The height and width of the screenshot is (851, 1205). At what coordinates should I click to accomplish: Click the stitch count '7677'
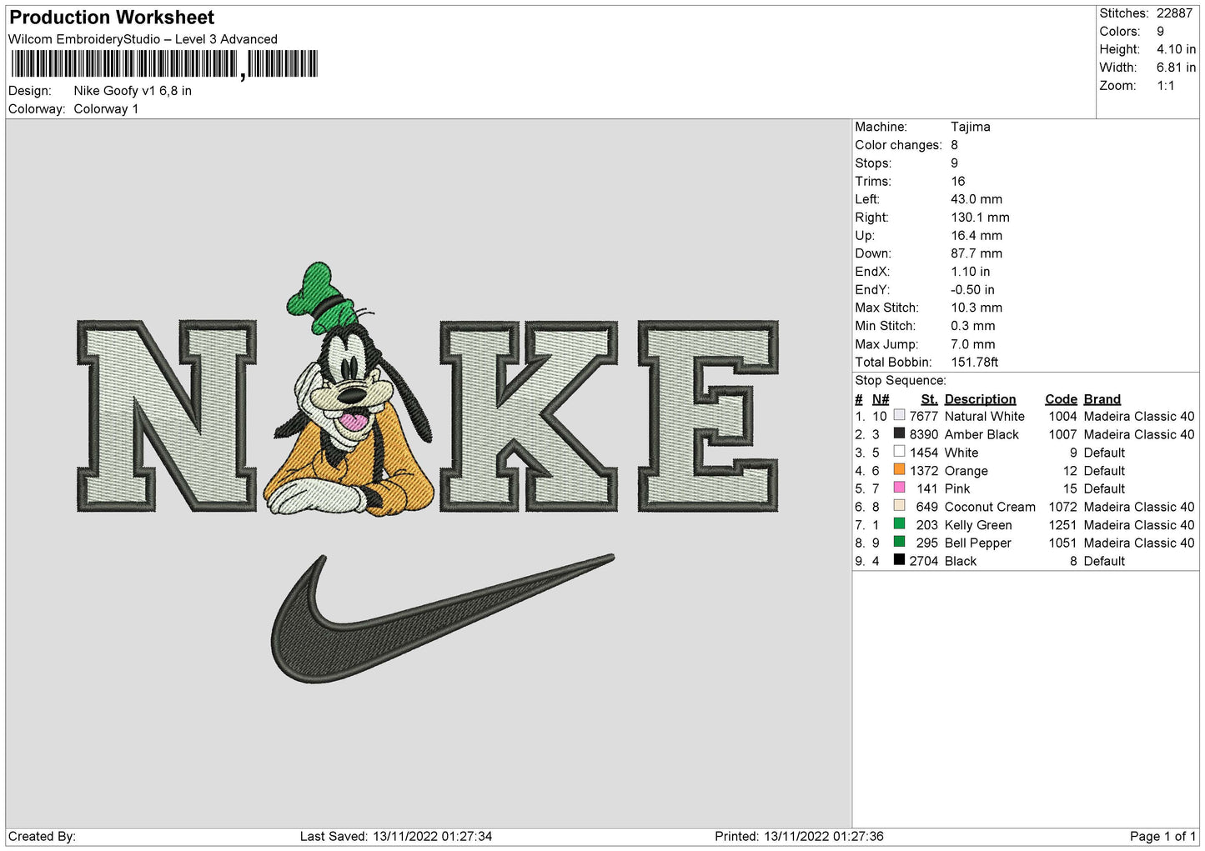924,416
